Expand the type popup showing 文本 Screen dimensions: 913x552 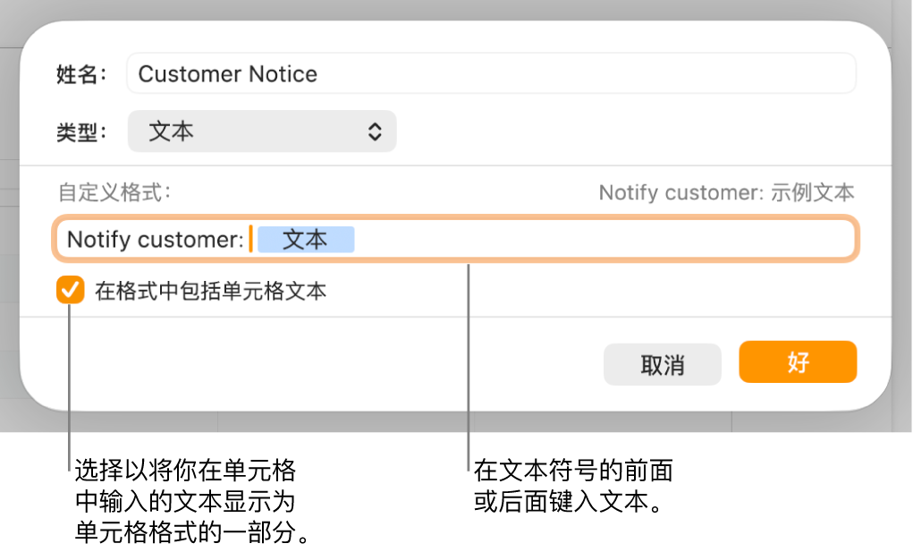coord(261,131)
